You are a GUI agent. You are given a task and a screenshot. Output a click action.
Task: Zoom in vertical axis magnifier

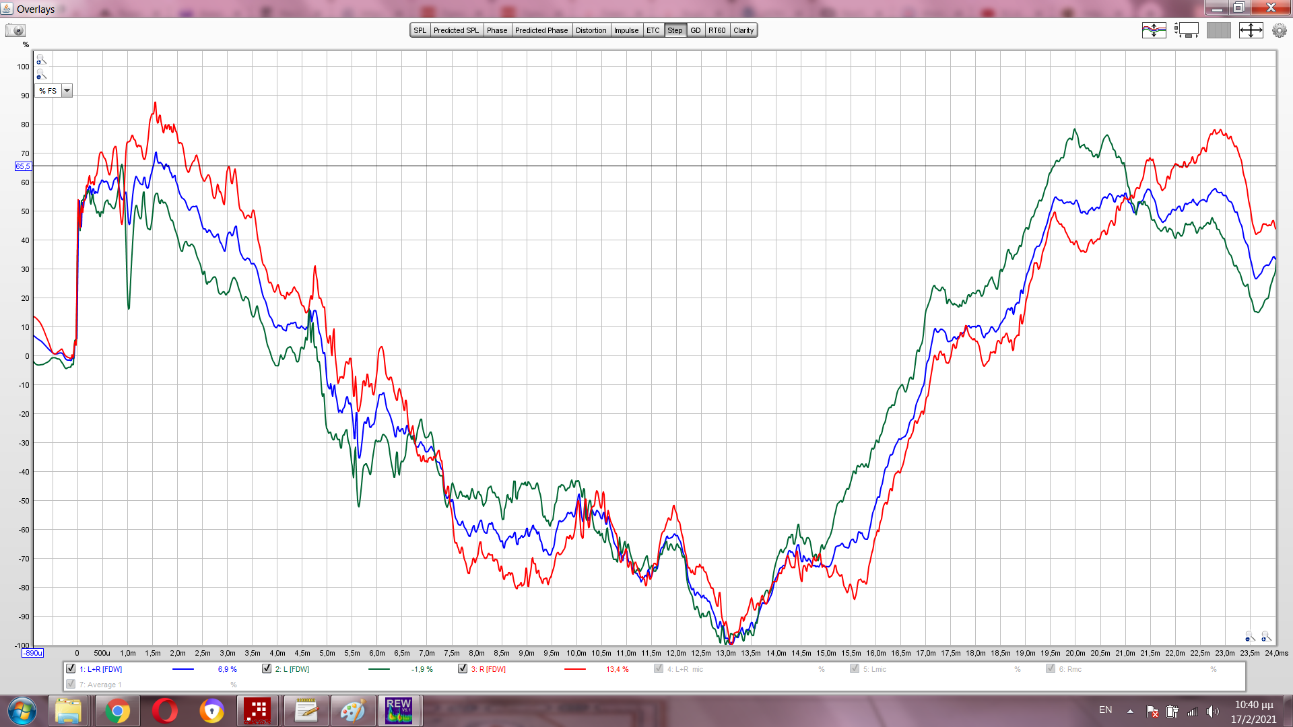(41, 60)
